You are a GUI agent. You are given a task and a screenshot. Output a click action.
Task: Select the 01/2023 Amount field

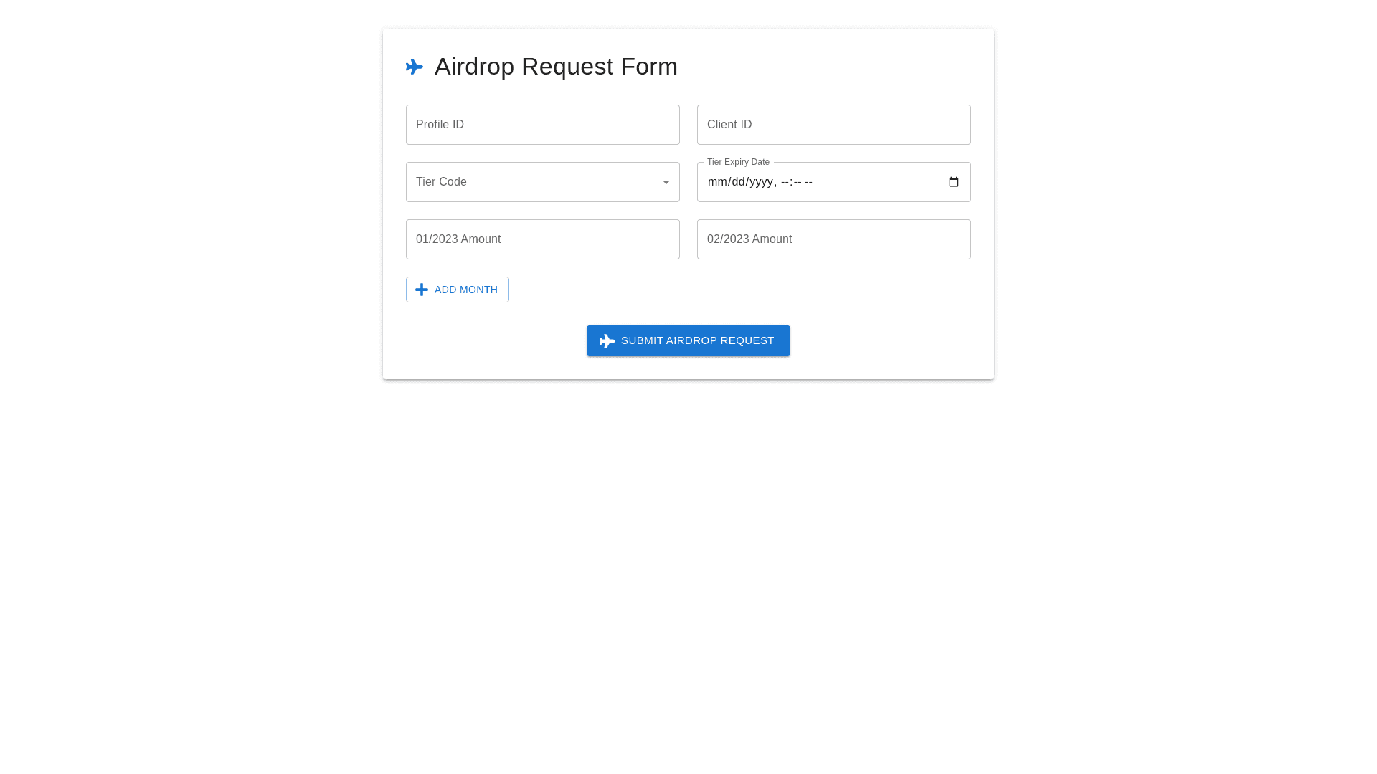tap(542, 239)
